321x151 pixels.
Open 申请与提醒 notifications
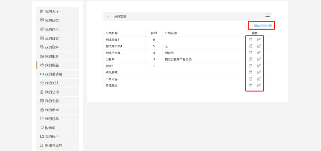click(x=57, y=146)
